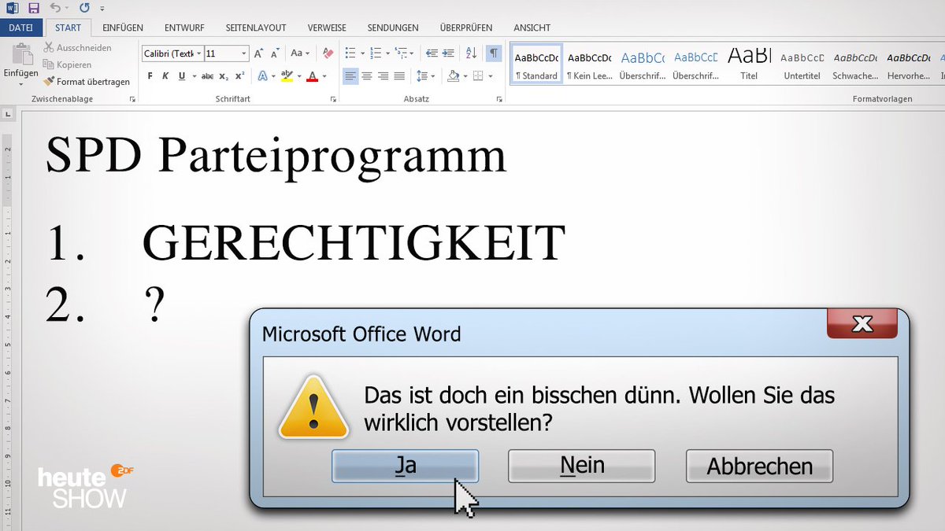Toggle the paragraph marks (¶) display
This screenshot has width=945, height=531.
pos(494,53)
